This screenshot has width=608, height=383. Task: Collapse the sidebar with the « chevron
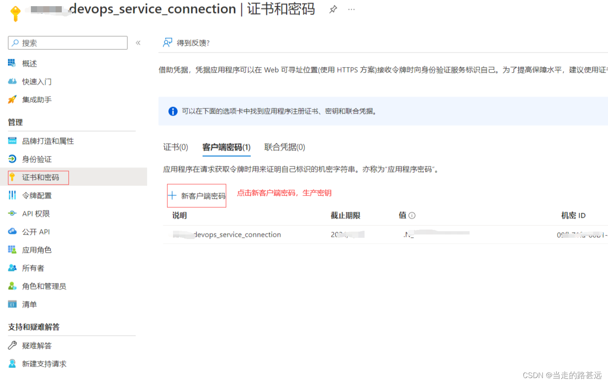tap(138, 42)
